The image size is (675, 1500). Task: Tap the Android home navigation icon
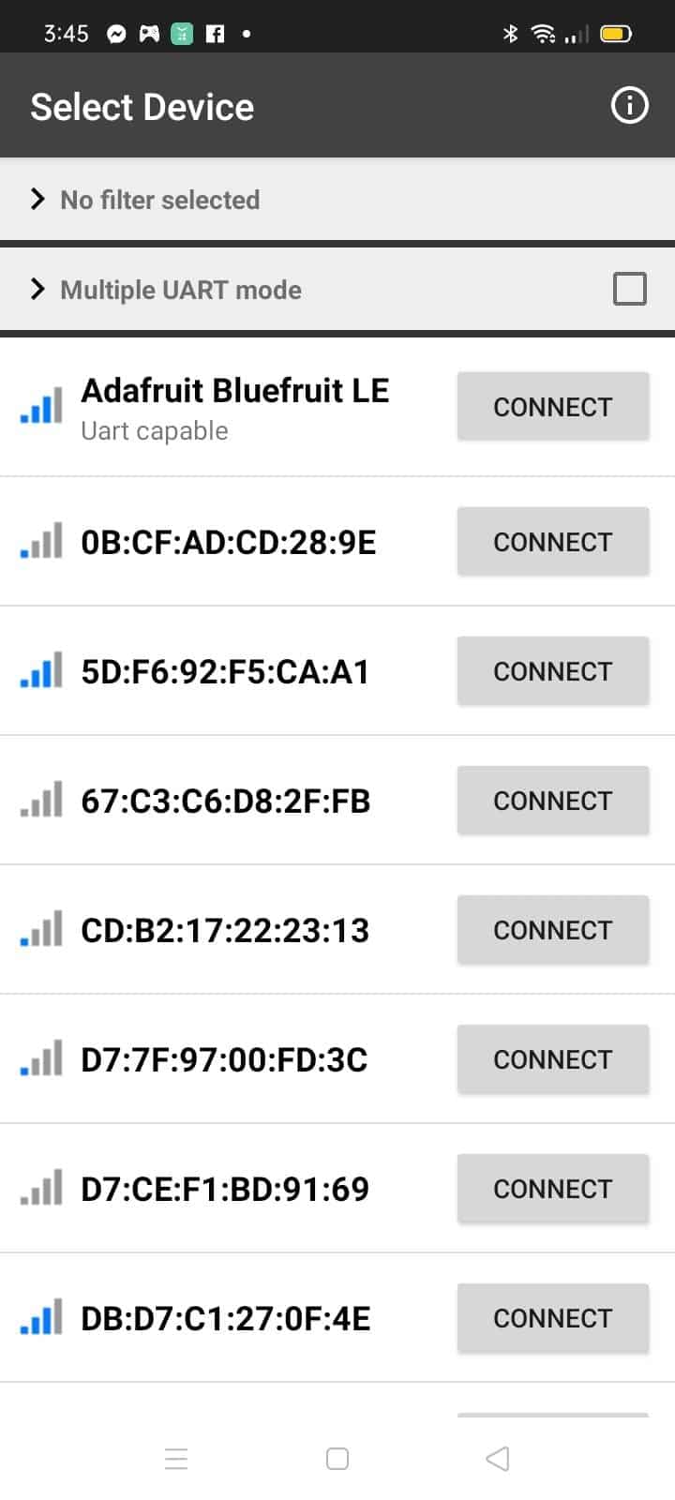coord(337,1459)
